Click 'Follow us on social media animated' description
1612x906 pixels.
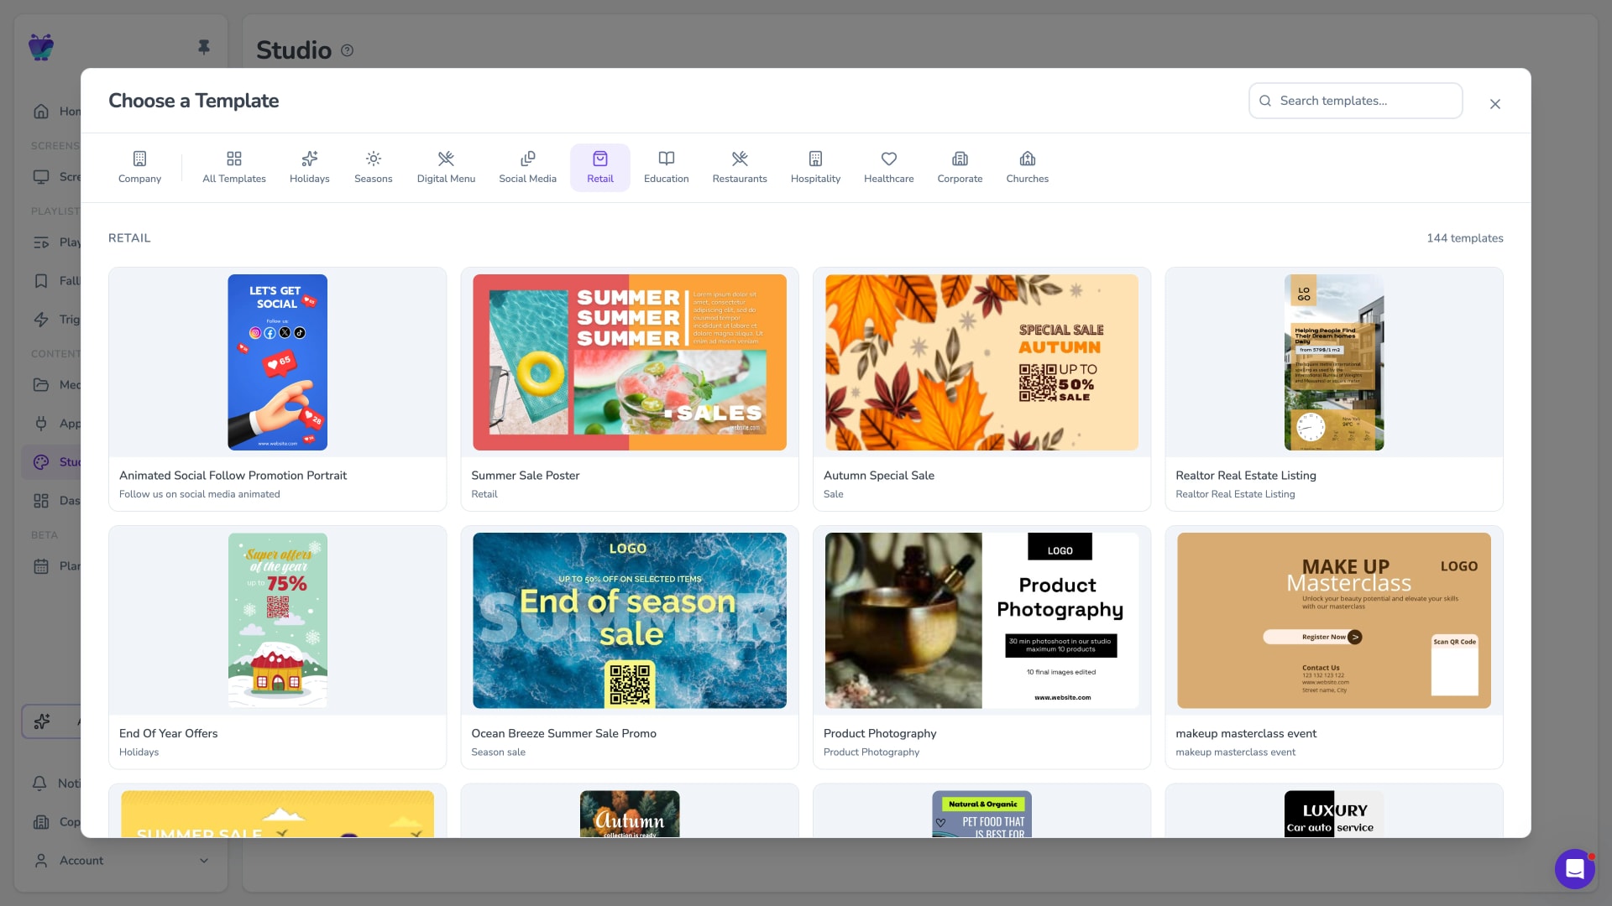[200, 495]
